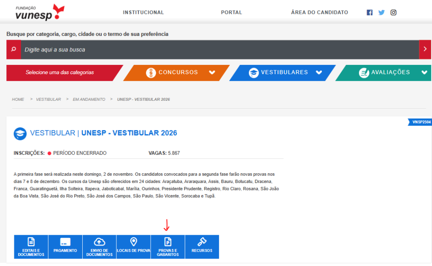Open Envio de Documentos tile

tap(99, 247)
